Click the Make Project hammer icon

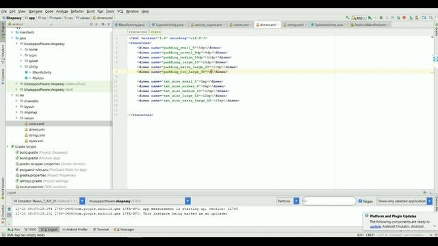coord(347,18)
